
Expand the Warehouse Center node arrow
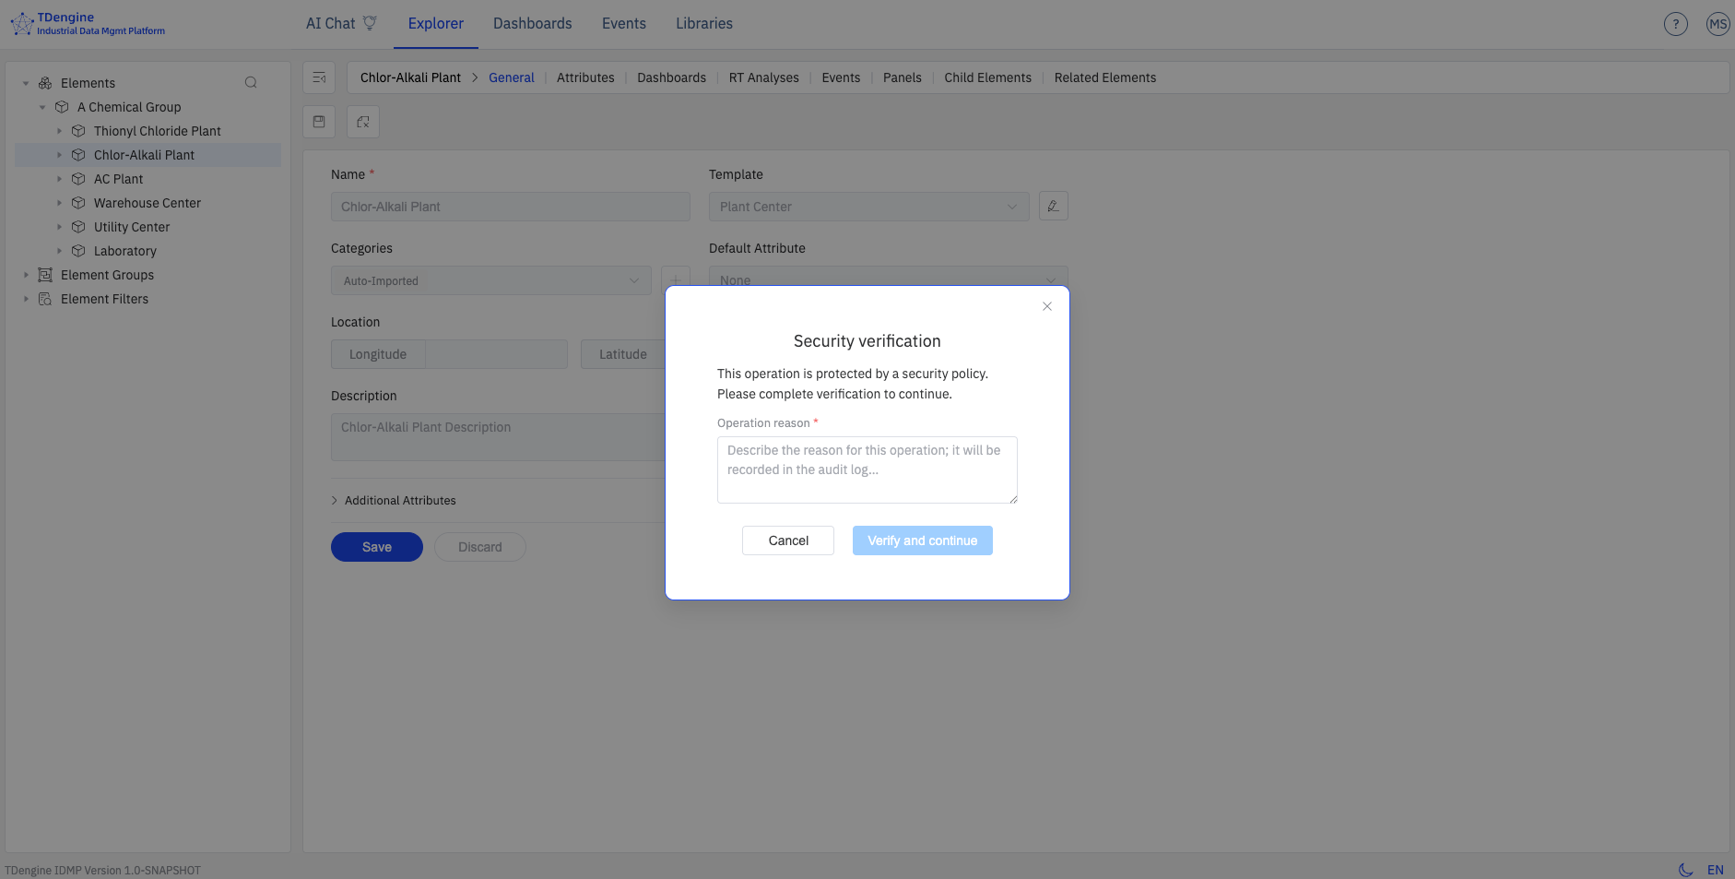pyautogui.click(x=59, y=203)
